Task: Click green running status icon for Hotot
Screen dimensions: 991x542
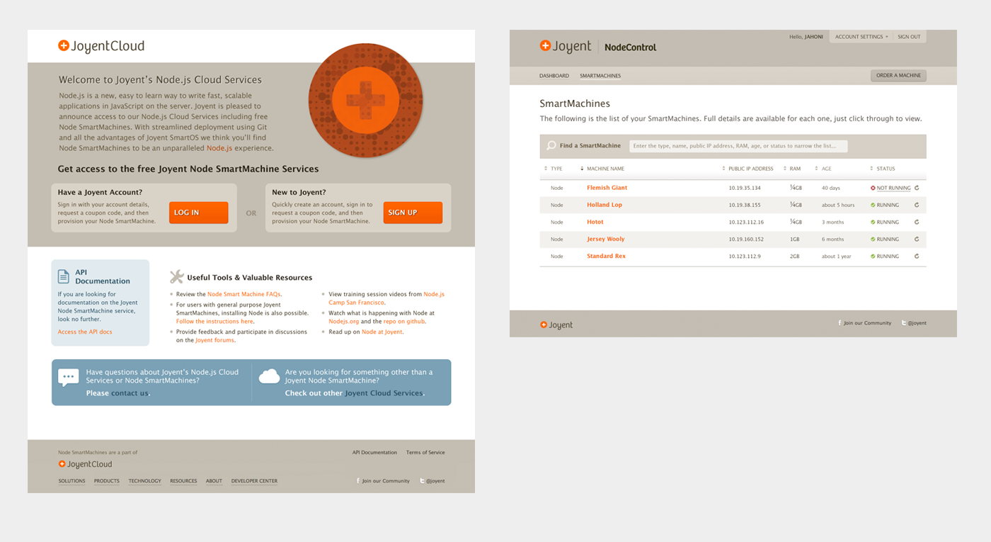Action: tap(873, 222)
